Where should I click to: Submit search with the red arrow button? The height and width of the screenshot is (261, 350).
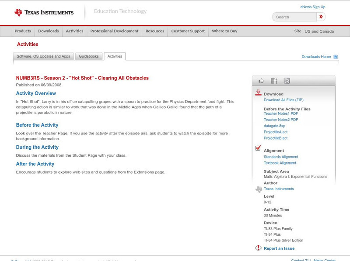(x=321, y=17)
